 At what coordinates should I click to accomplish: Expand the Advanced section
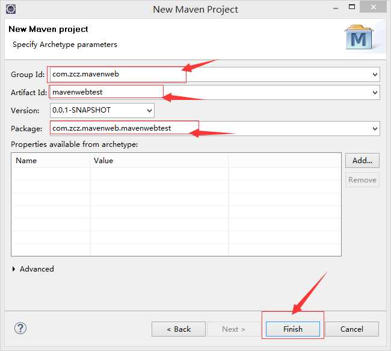coord(14,269)
